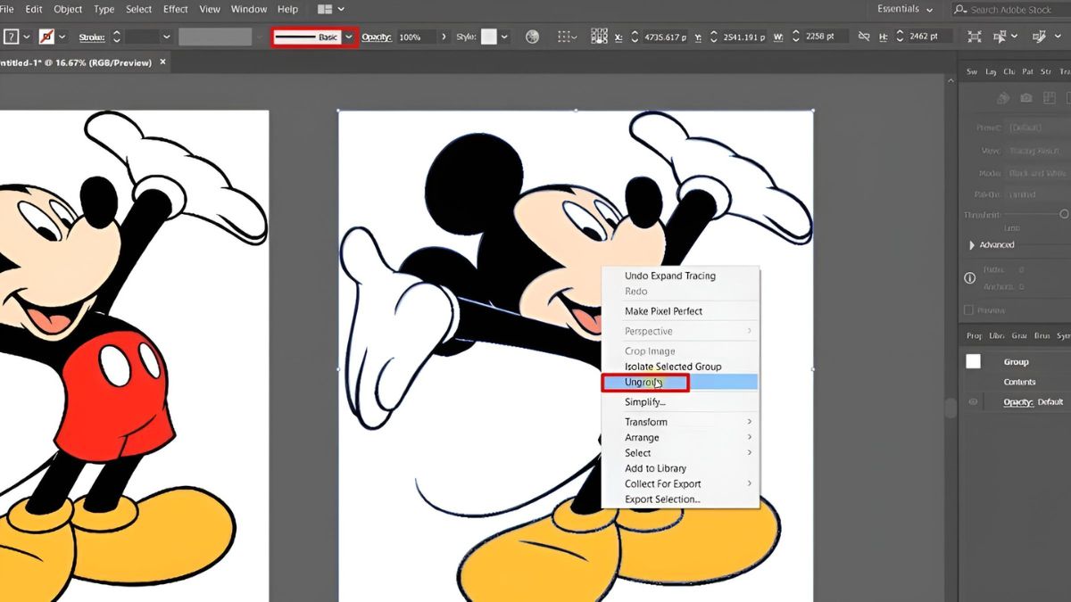Click the search magnifier icon for Adobe Stock
Screen dimensions: 1071x602
[960, 9]
